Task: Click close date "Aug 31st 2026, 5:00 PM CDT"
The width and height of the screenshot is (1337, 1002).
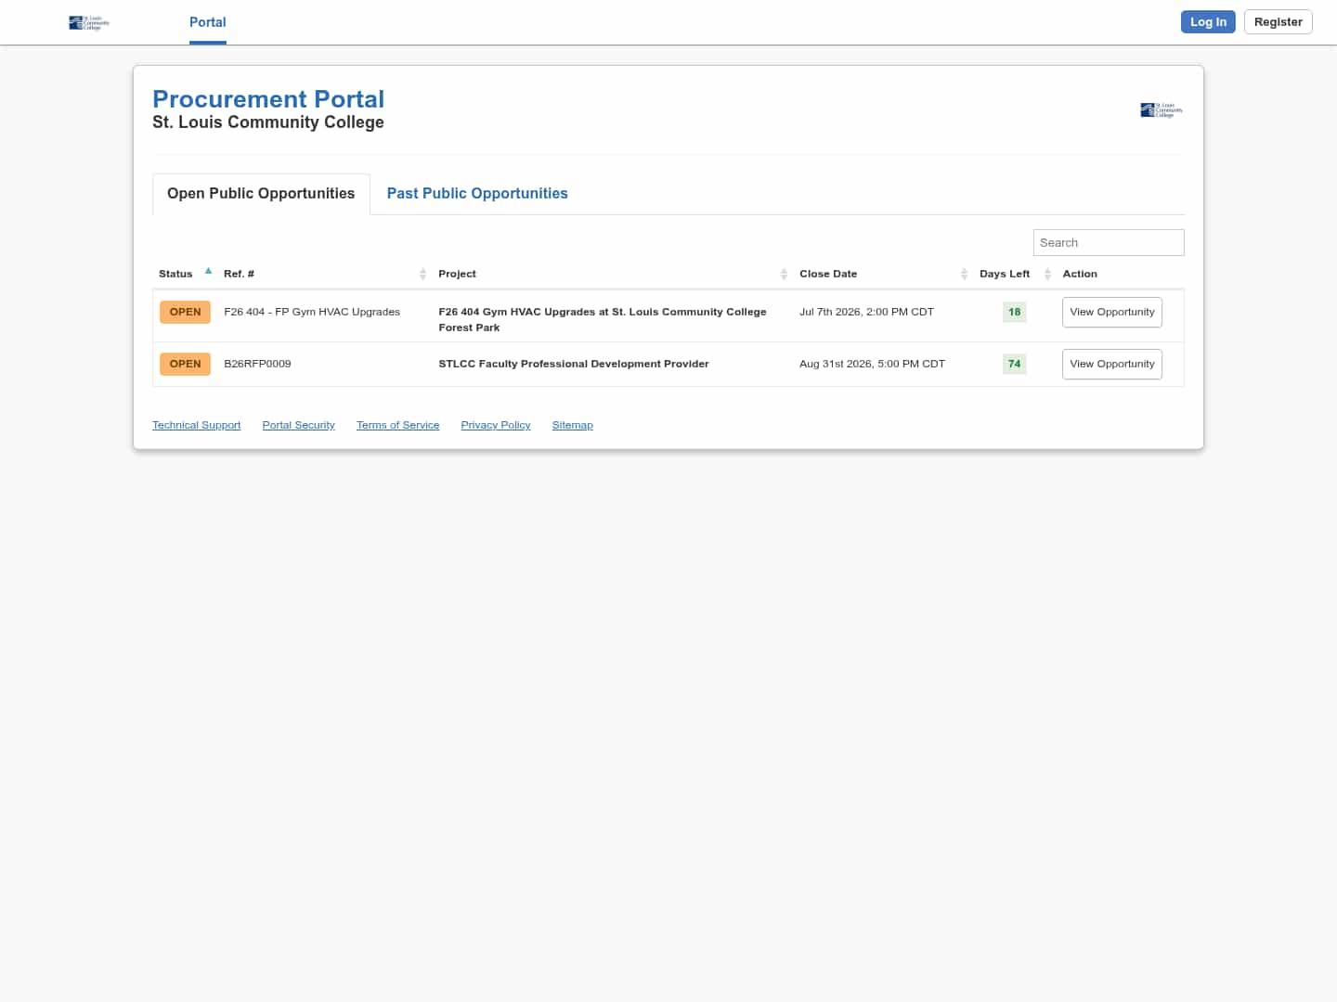Action: (x=872, y=364)
